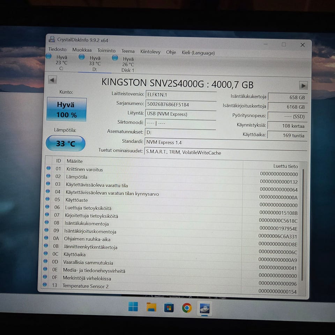Open the Kiintolevy menu
This screenshot has width=335, height=335.
coord(150,52)
